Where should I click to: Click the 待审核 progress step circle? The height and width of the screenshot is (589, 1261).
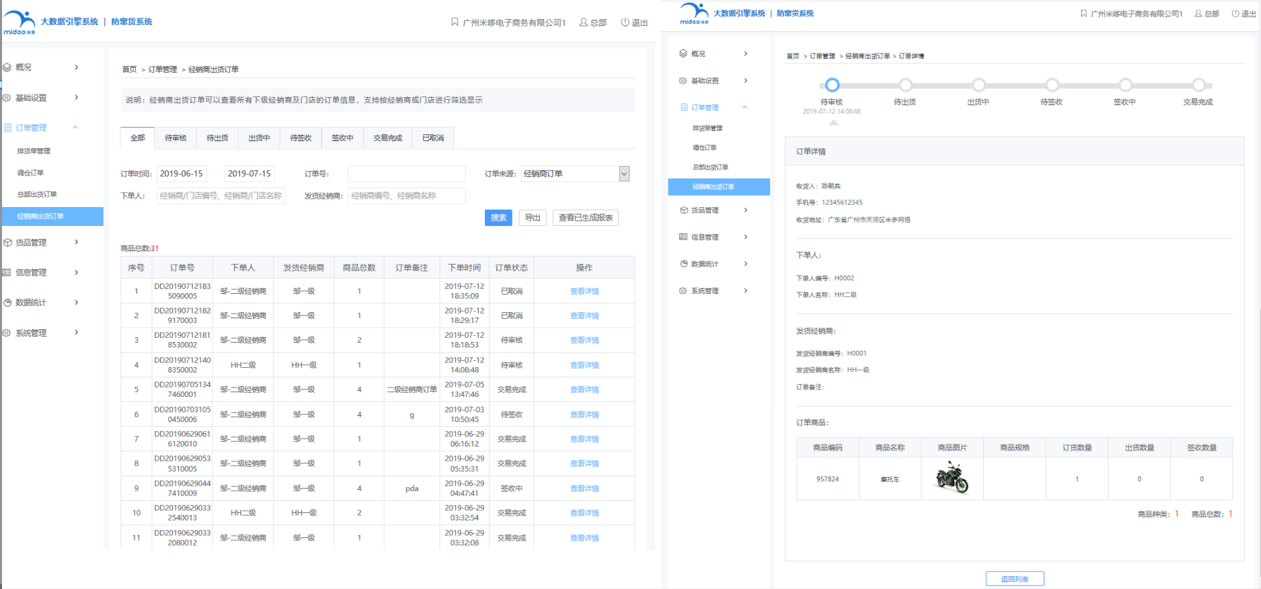(x=832, y=85)
